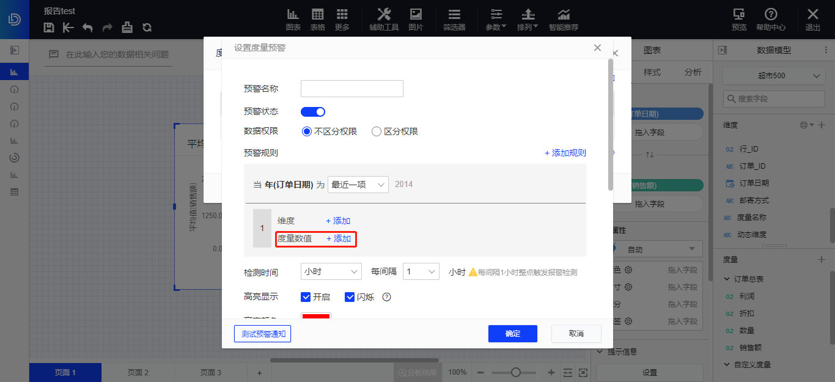Click the red highlight color swatch
The height and width of the screenshot is (382, 835).
tap(316, 316)
